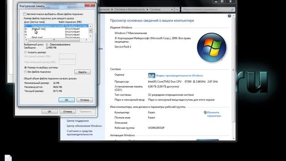The width and height of the screenshot is (286, 161).
Task: Click OK in the dialog behind Virtual Memory
Action: click(x=50, y=111)
